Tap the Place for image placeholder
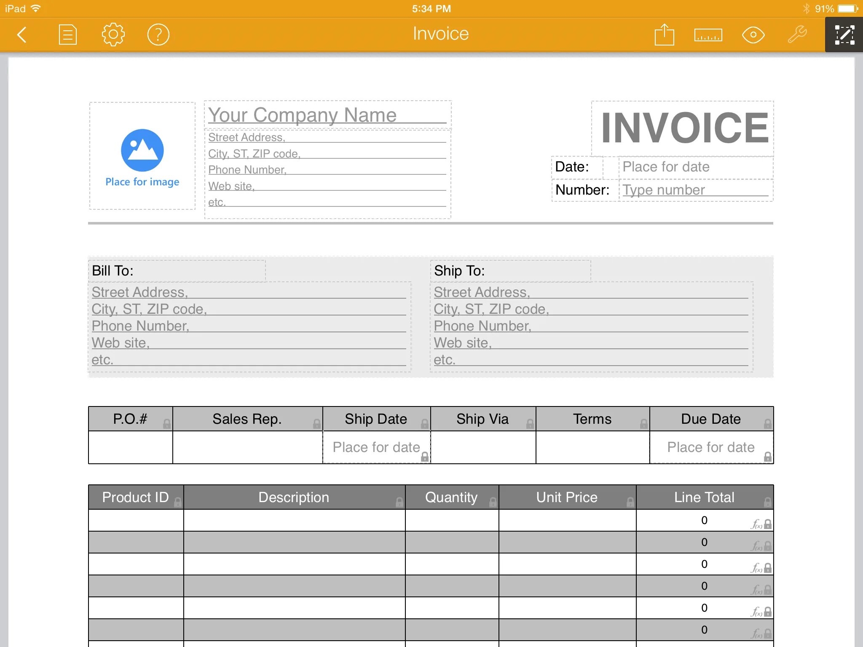Viewport: 863px width, 647px height. [x=142, y=156]
